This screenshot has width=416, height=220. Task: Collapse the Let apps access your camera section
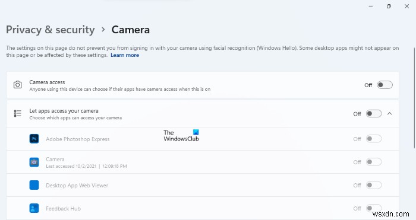tap(389, 114)
